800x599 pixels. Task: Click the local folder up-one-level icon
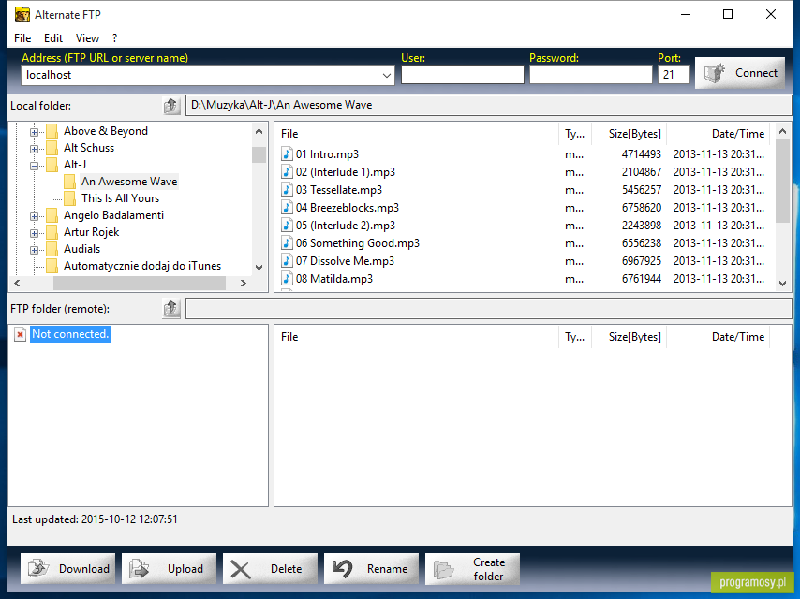click(171, 106)
